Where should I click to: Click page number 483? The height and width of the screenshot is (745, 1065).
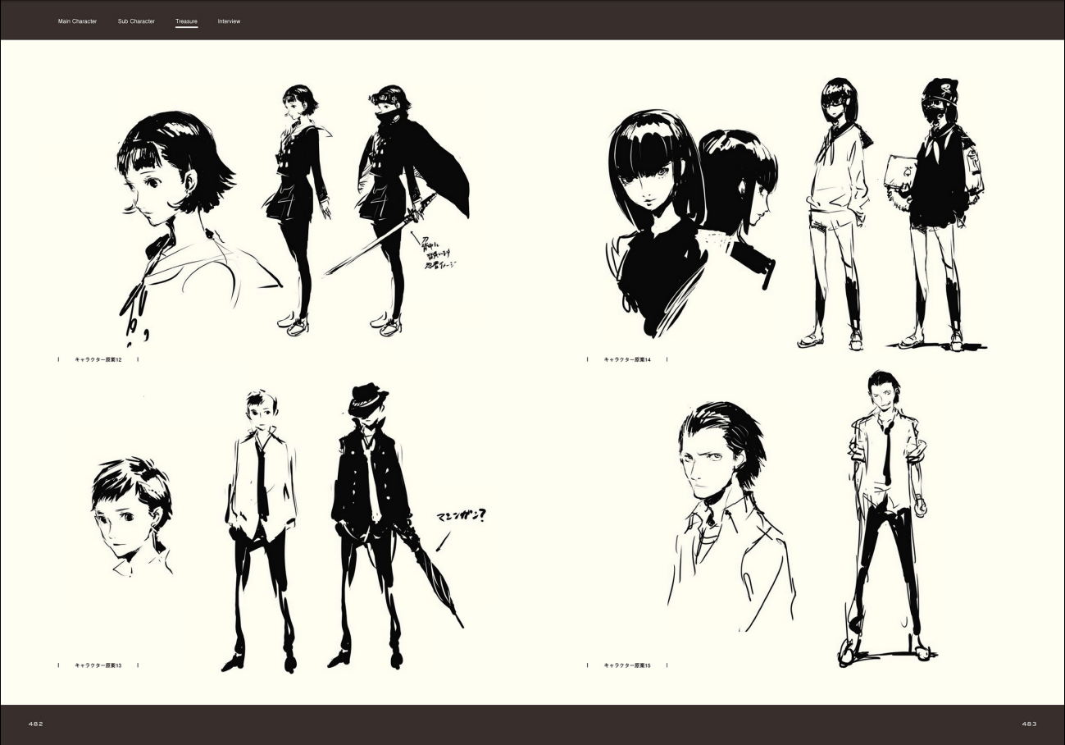click(1029, 724)
